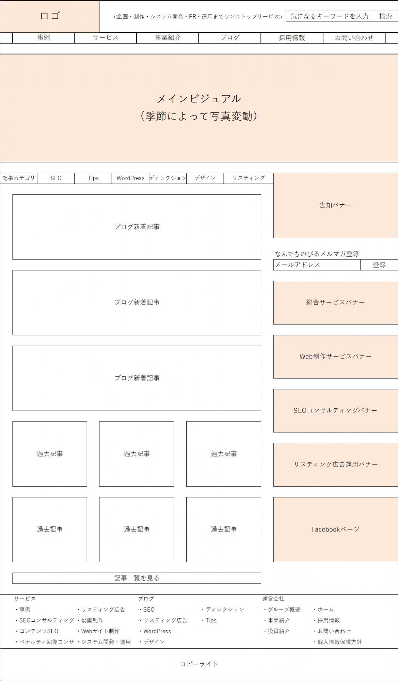
Task: Click the リスティング広告運用バナー banner
Action: tap(335, 464)
